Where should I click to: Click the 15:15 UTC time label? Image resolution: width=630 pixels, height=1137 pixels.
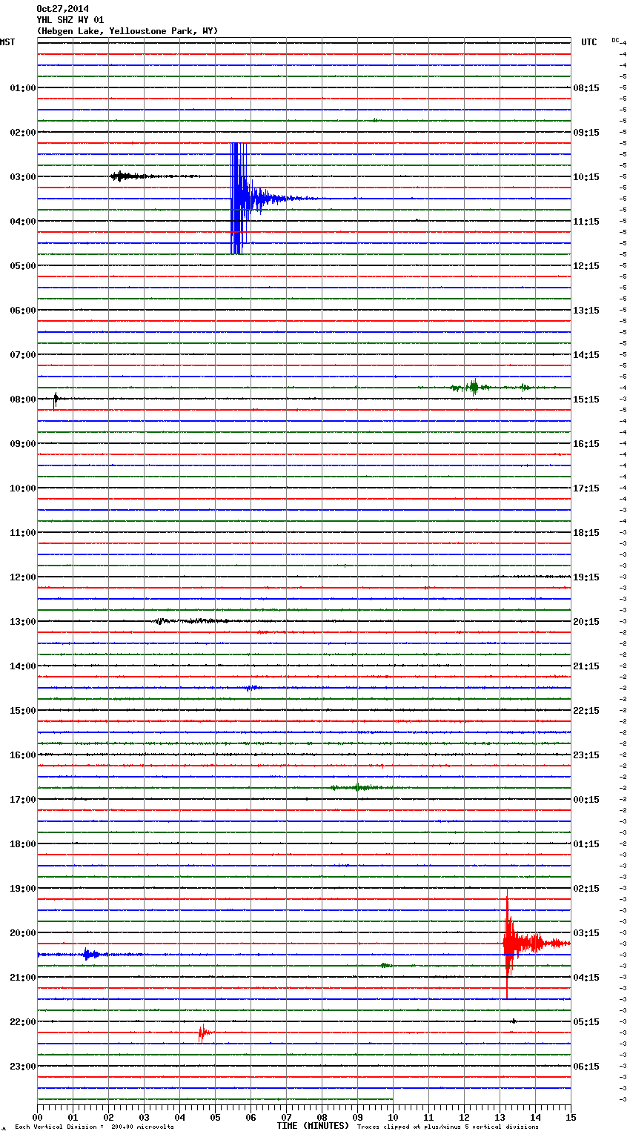586,400
